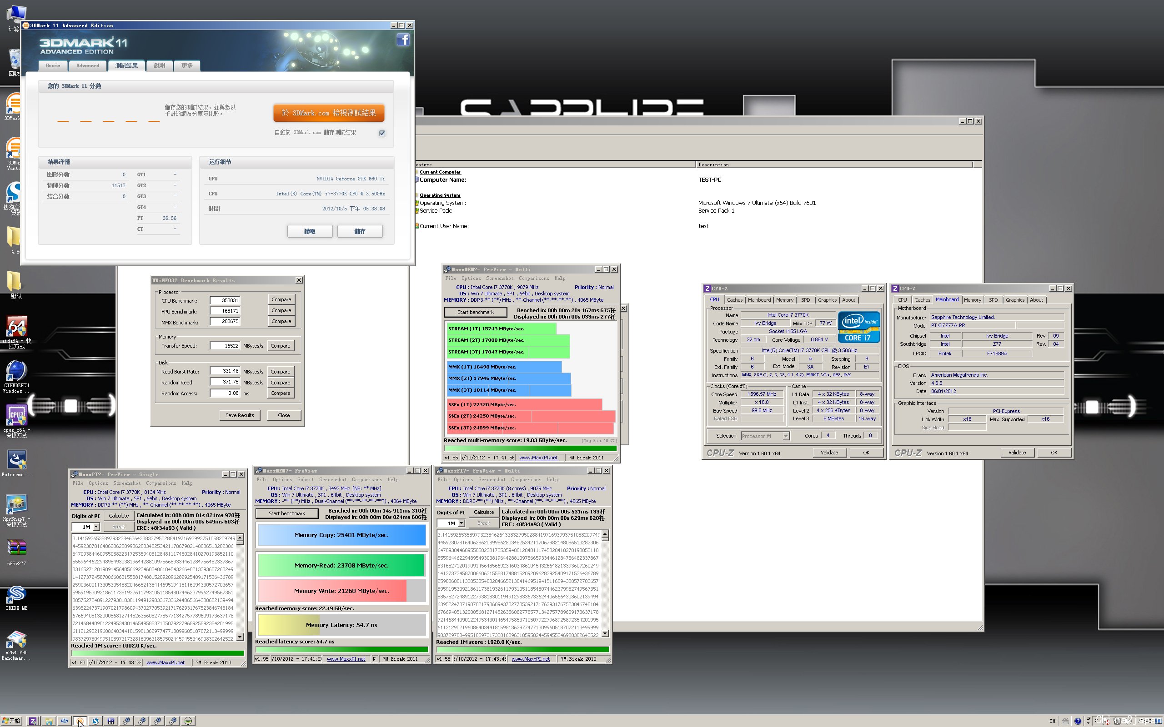Switch to Advanced tab in 3DMark 11
Viewport: 1164px width, 727px height.
point(88,65)
